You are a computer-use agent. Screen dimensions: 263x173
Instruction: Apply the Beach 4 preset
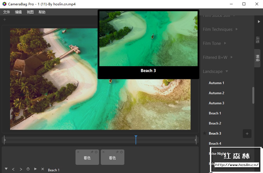(x=215, y=144)
